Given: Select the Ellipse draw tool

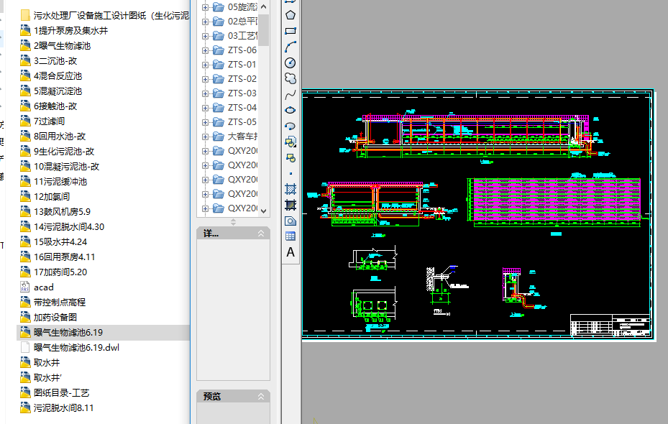Looking at the screenshot, I should pos(290,110).
